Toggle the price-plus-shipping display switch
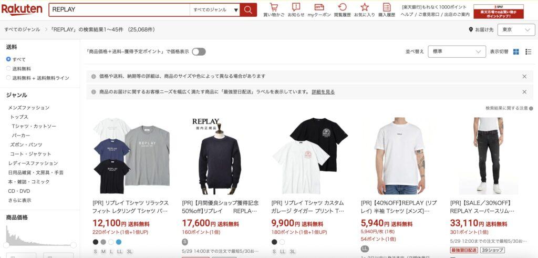Viewport: 538px width, 258px height. 199,52
